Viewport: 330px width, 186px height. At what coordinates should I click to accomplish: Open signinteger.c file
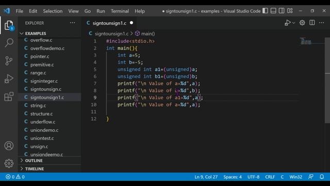[44, 81]
